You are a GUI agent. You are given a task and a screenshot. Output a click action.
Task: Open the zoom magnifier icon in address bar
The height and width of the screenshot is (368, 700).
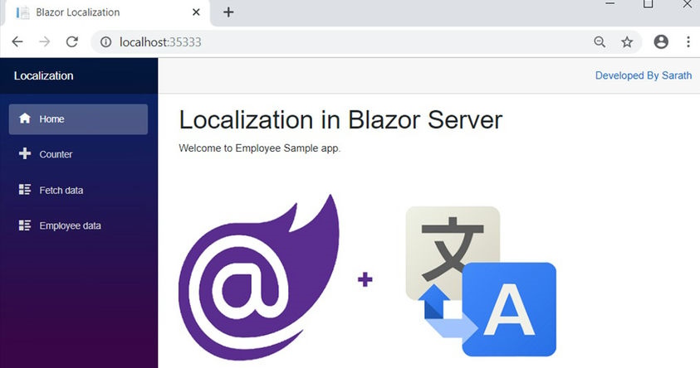[600, 42]
